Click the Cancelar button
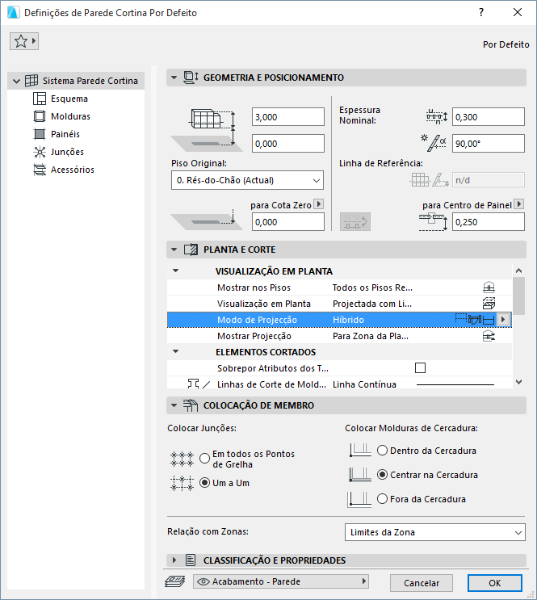 [422, 583]
